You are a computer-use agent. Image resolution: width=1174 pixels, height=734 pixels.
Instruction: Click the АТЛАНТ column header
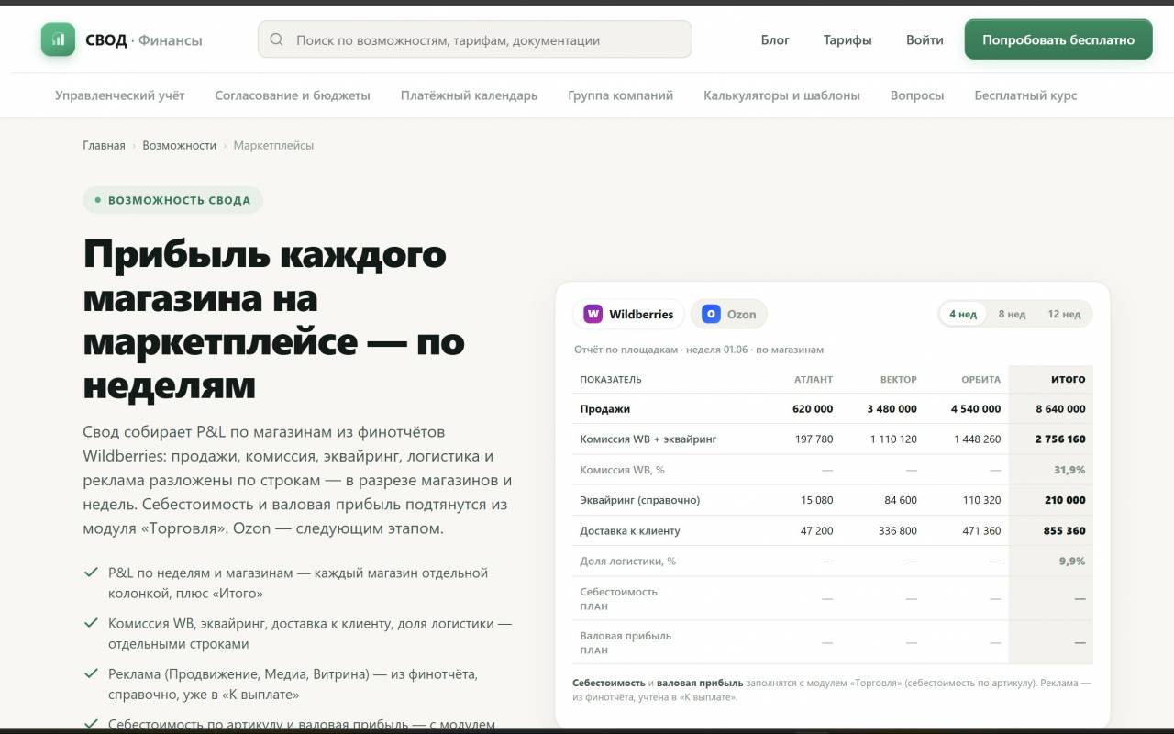click(814, 379)
